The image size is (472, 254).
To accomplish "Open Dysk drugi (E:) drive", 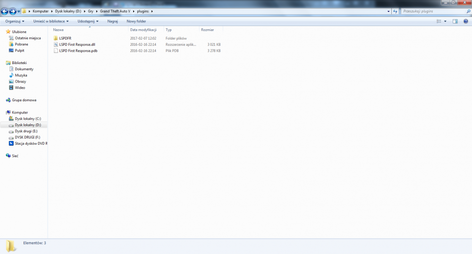I will [26, 131].
